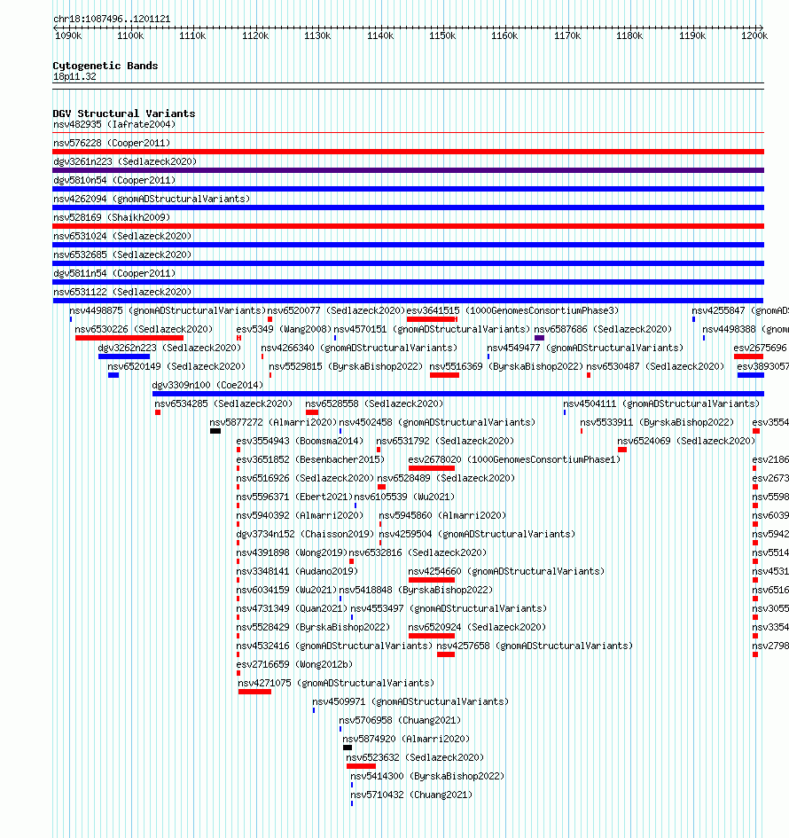
Task: Click the black block under nsv5877272
Action: click(215, 431)
